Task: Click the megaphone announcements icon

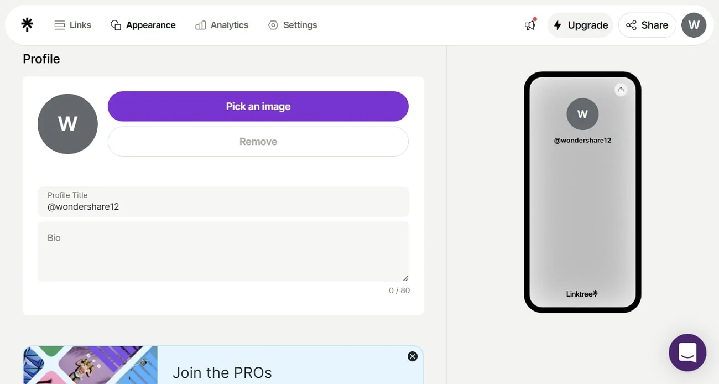Action: (x=530, y=25)
